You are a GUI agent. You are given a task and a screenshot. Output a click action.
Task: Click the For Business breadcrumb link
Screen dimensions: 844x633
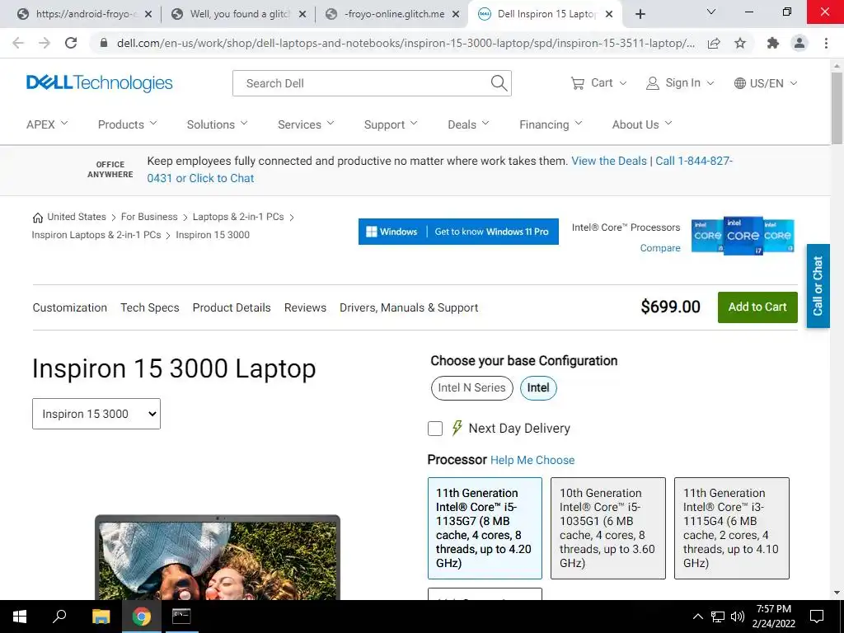coord(149,217)
